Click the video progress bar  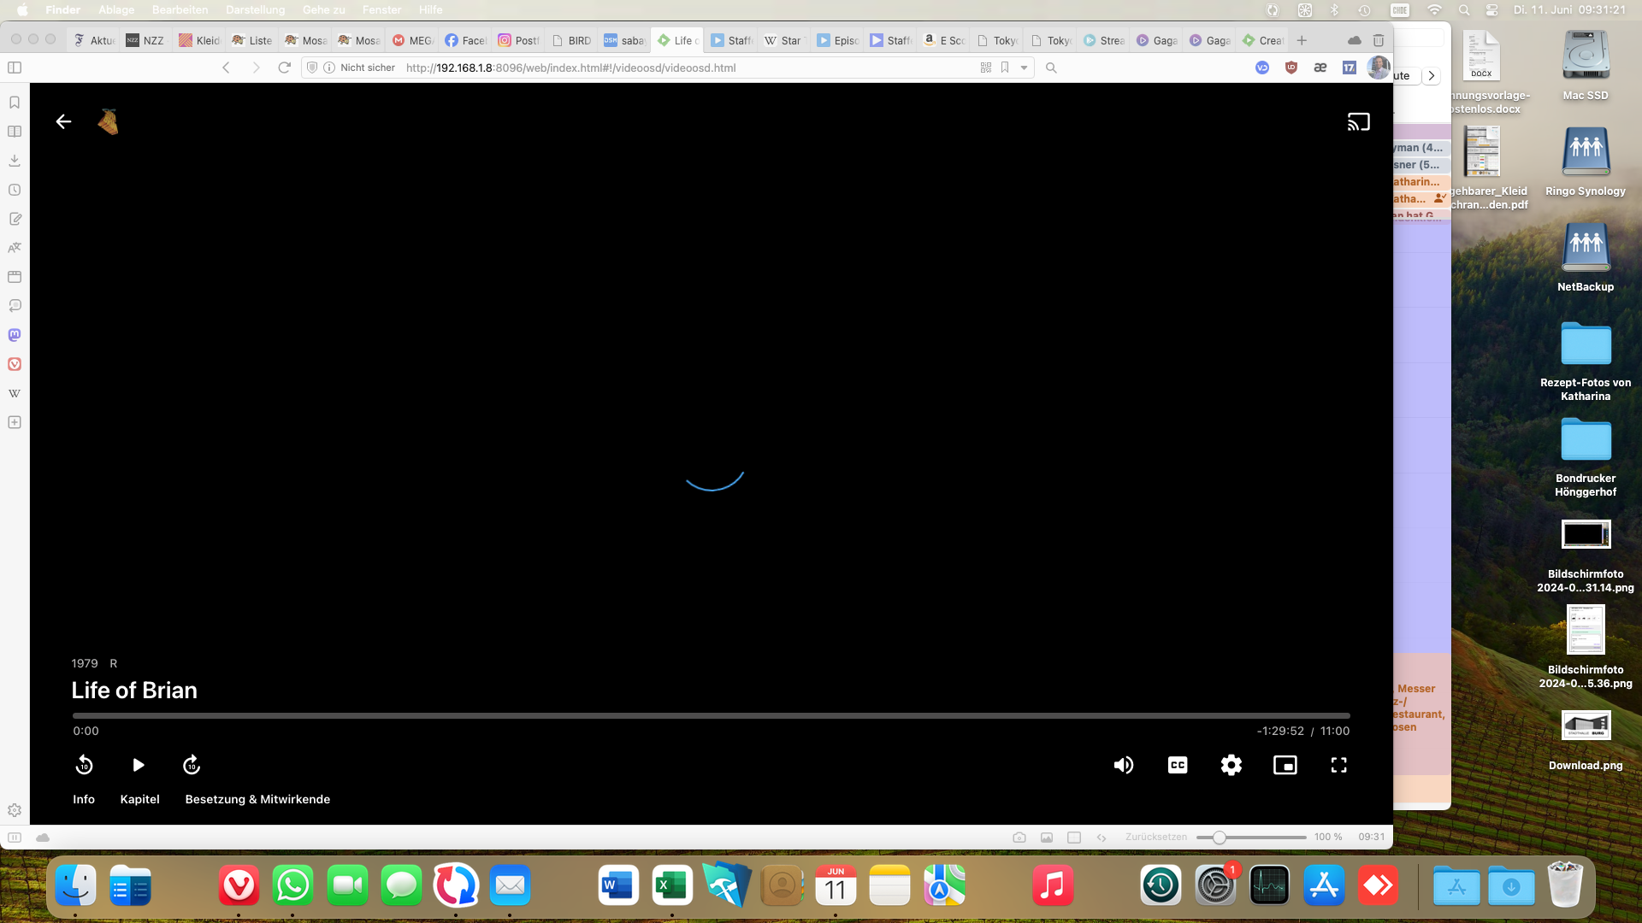710,715
